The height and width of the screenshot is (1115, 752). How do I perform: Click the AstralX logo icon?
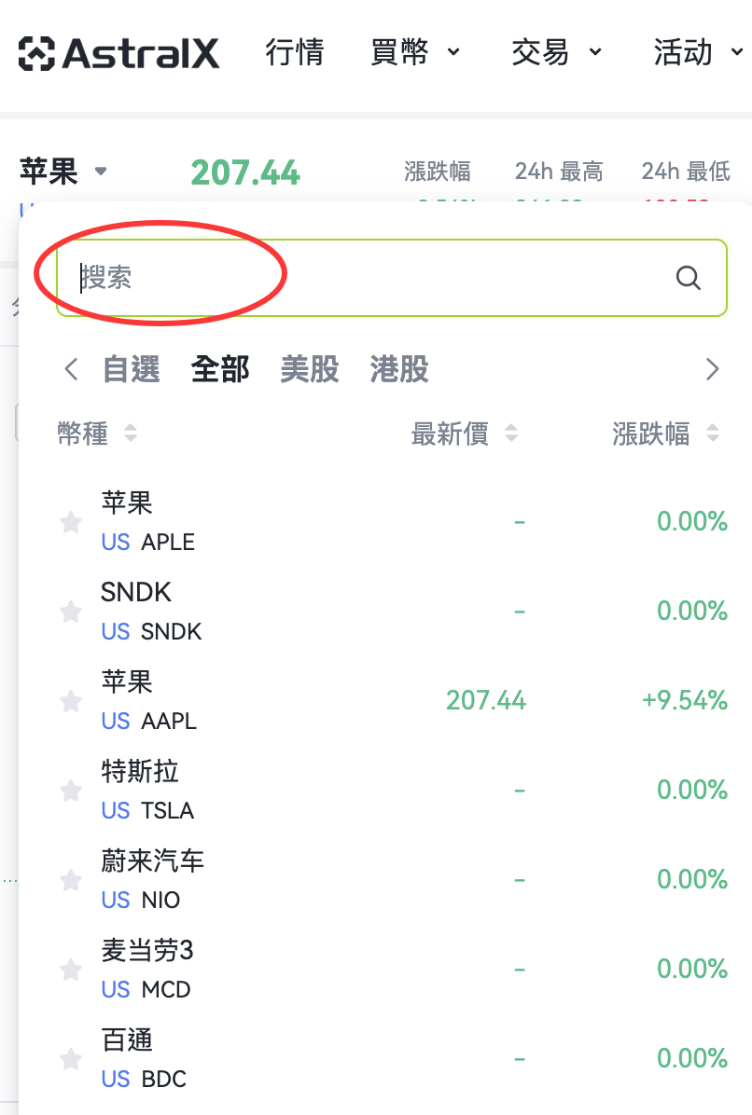click(x=36, y=53)
